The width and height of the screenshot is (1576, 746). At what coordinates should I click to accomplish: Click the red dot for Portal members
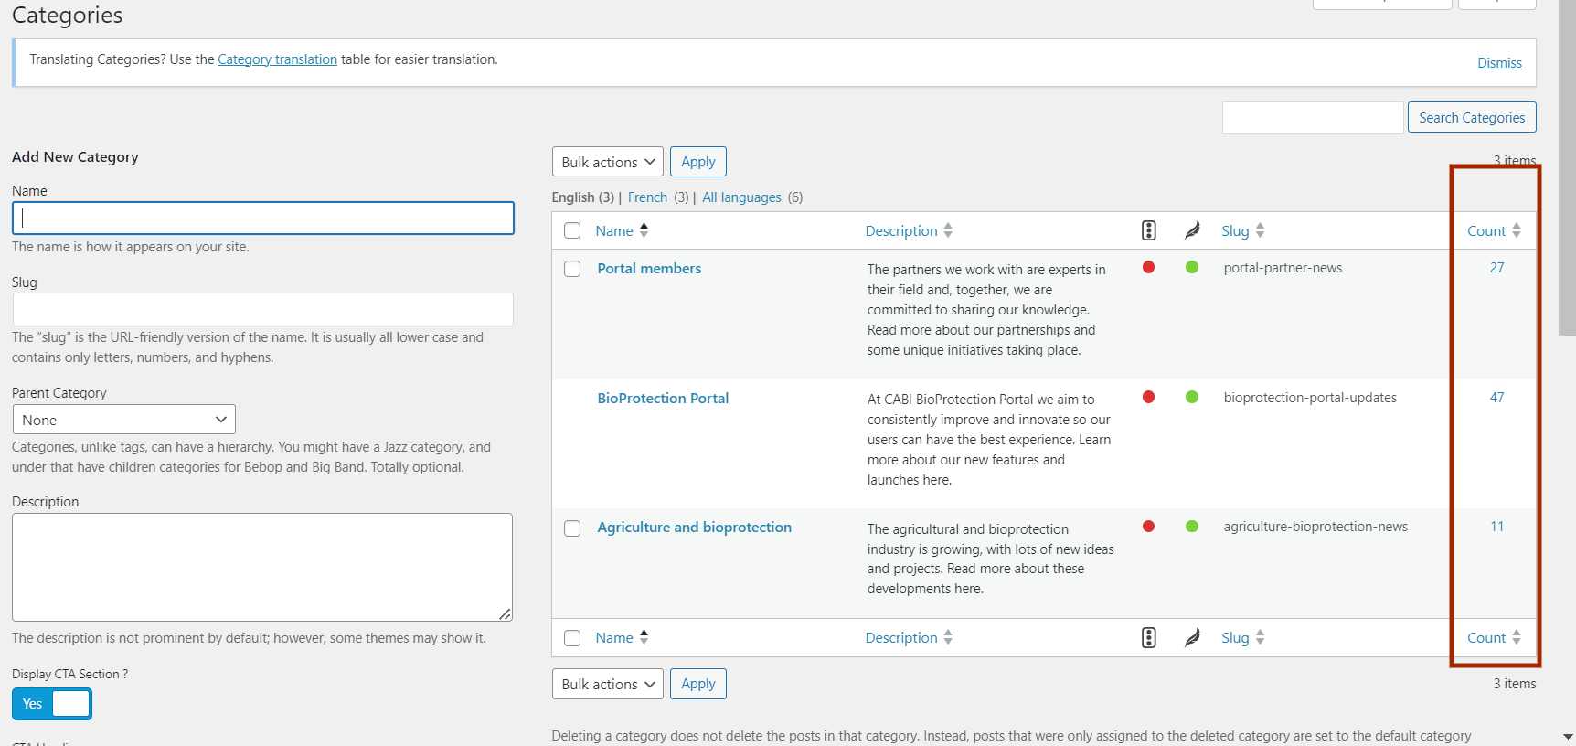pyautogui.click(x=1149, y=267)
